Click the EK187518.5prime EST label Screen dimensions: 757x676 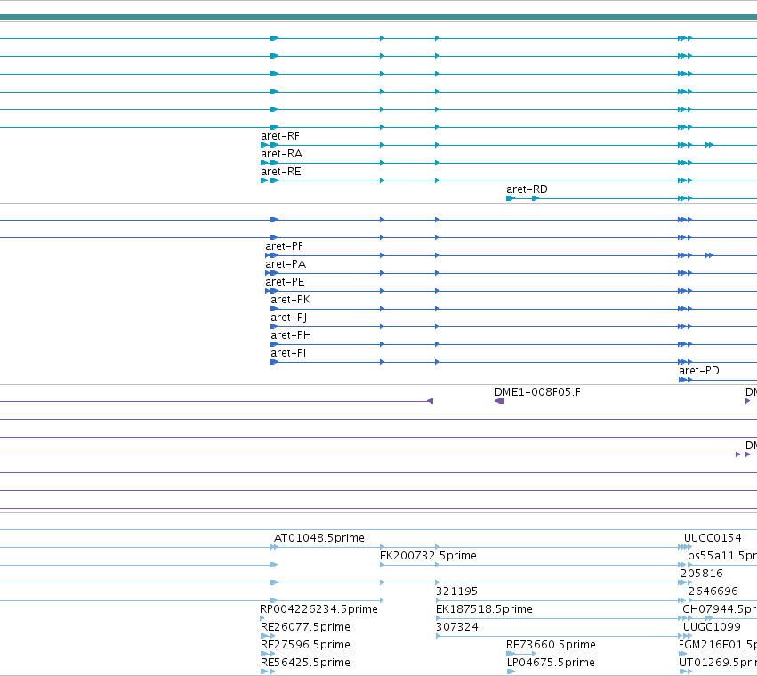[x=484, y=610]
